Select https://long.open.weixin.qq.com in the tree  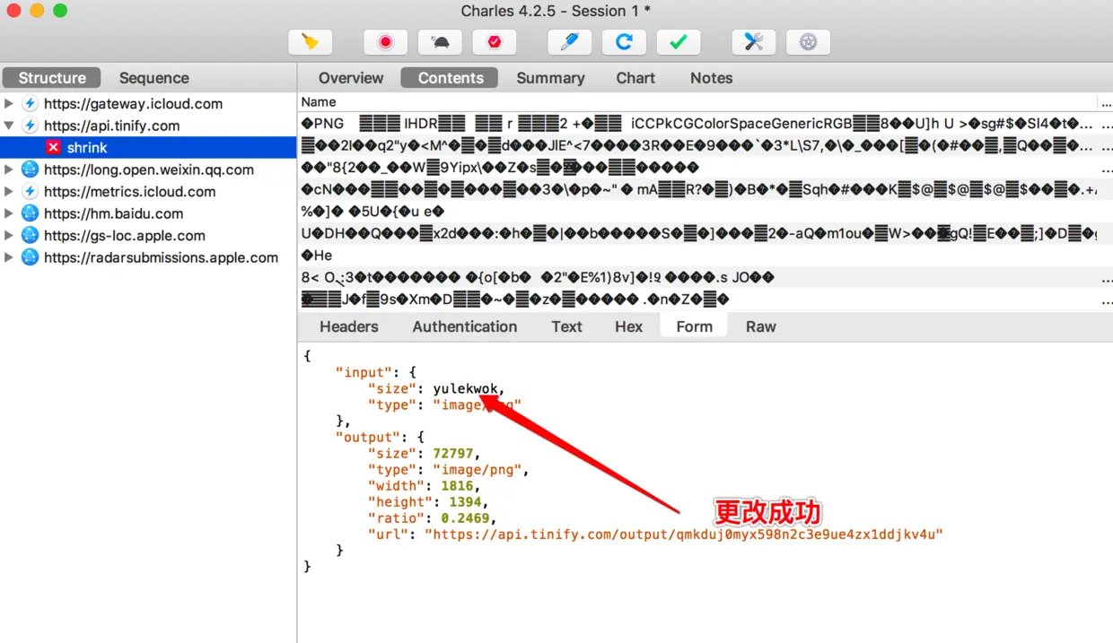[x=149, y=169]
